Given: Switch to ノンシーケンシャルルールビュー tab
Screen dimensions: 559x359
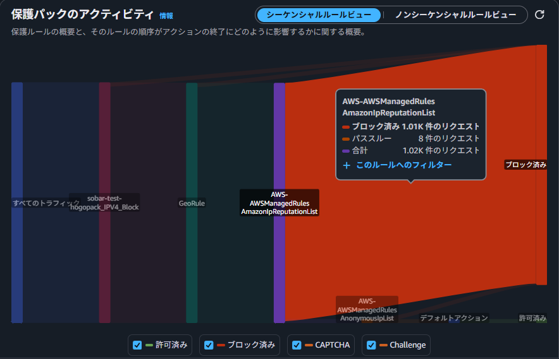Looking at the screenshot, I should point(456,15).
